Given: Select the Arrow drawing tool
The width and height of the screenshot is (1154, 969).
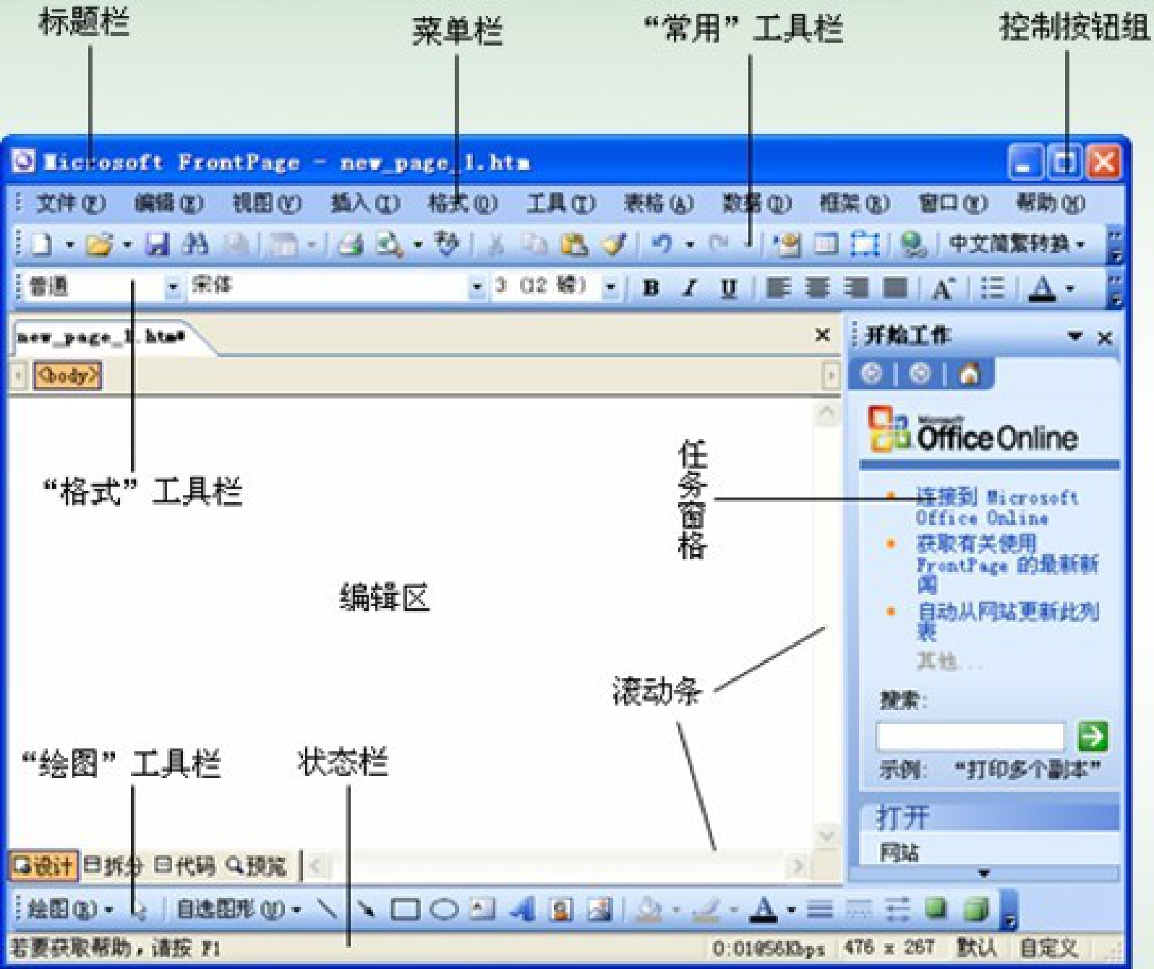Looking at the screenshot, I should (366, 909).
